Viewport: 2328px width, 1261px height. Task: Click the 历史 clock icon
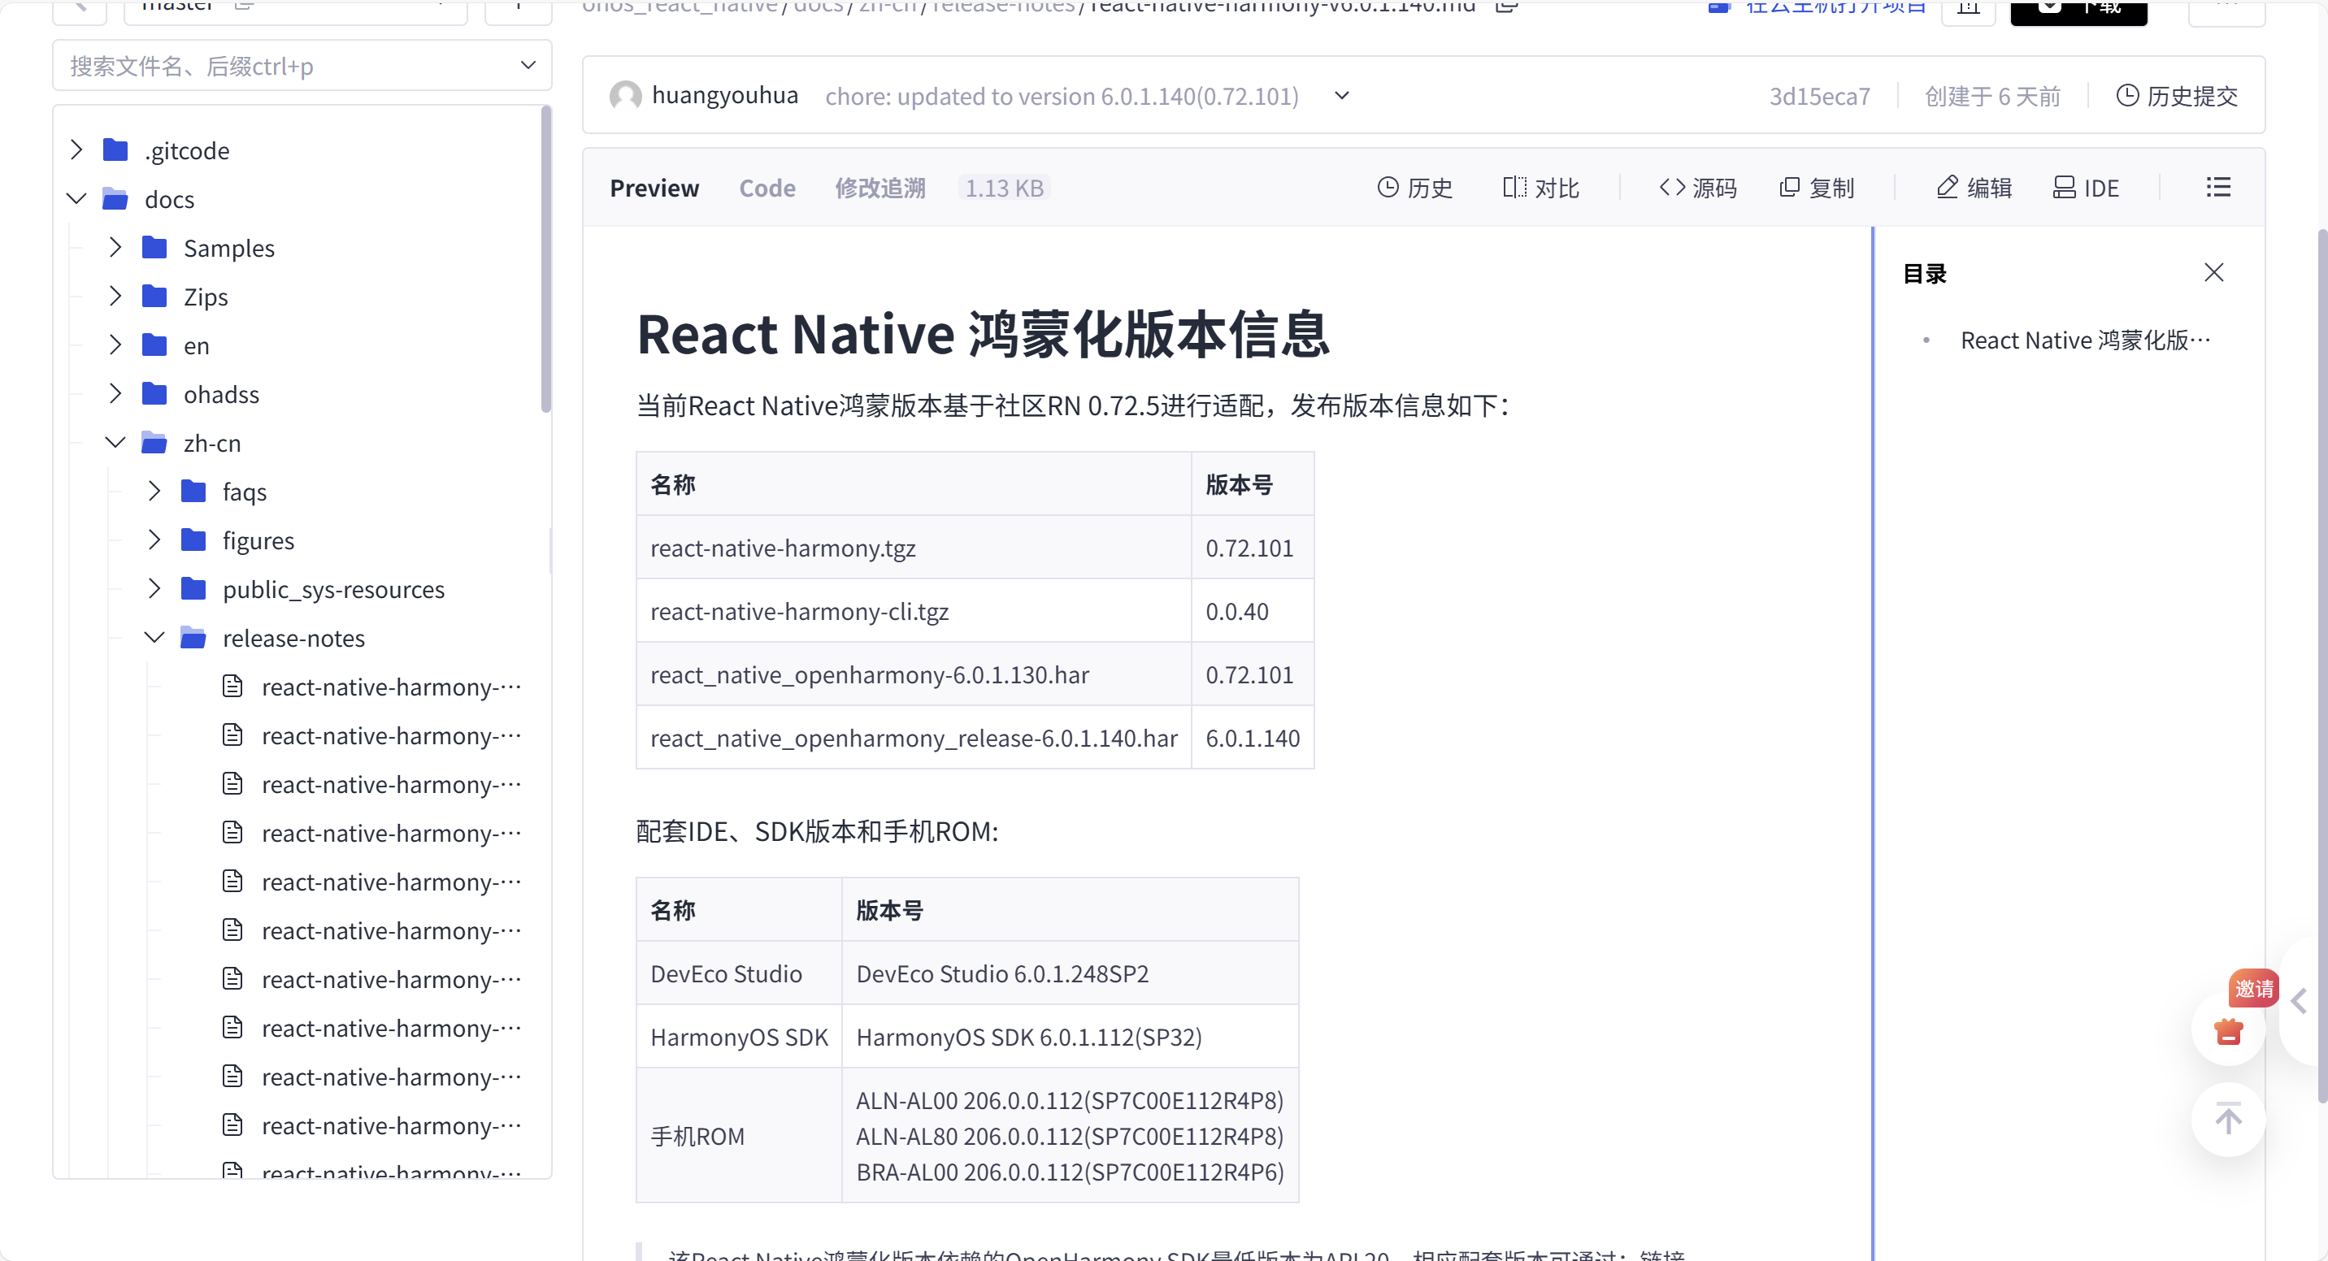pos(1388,187)
